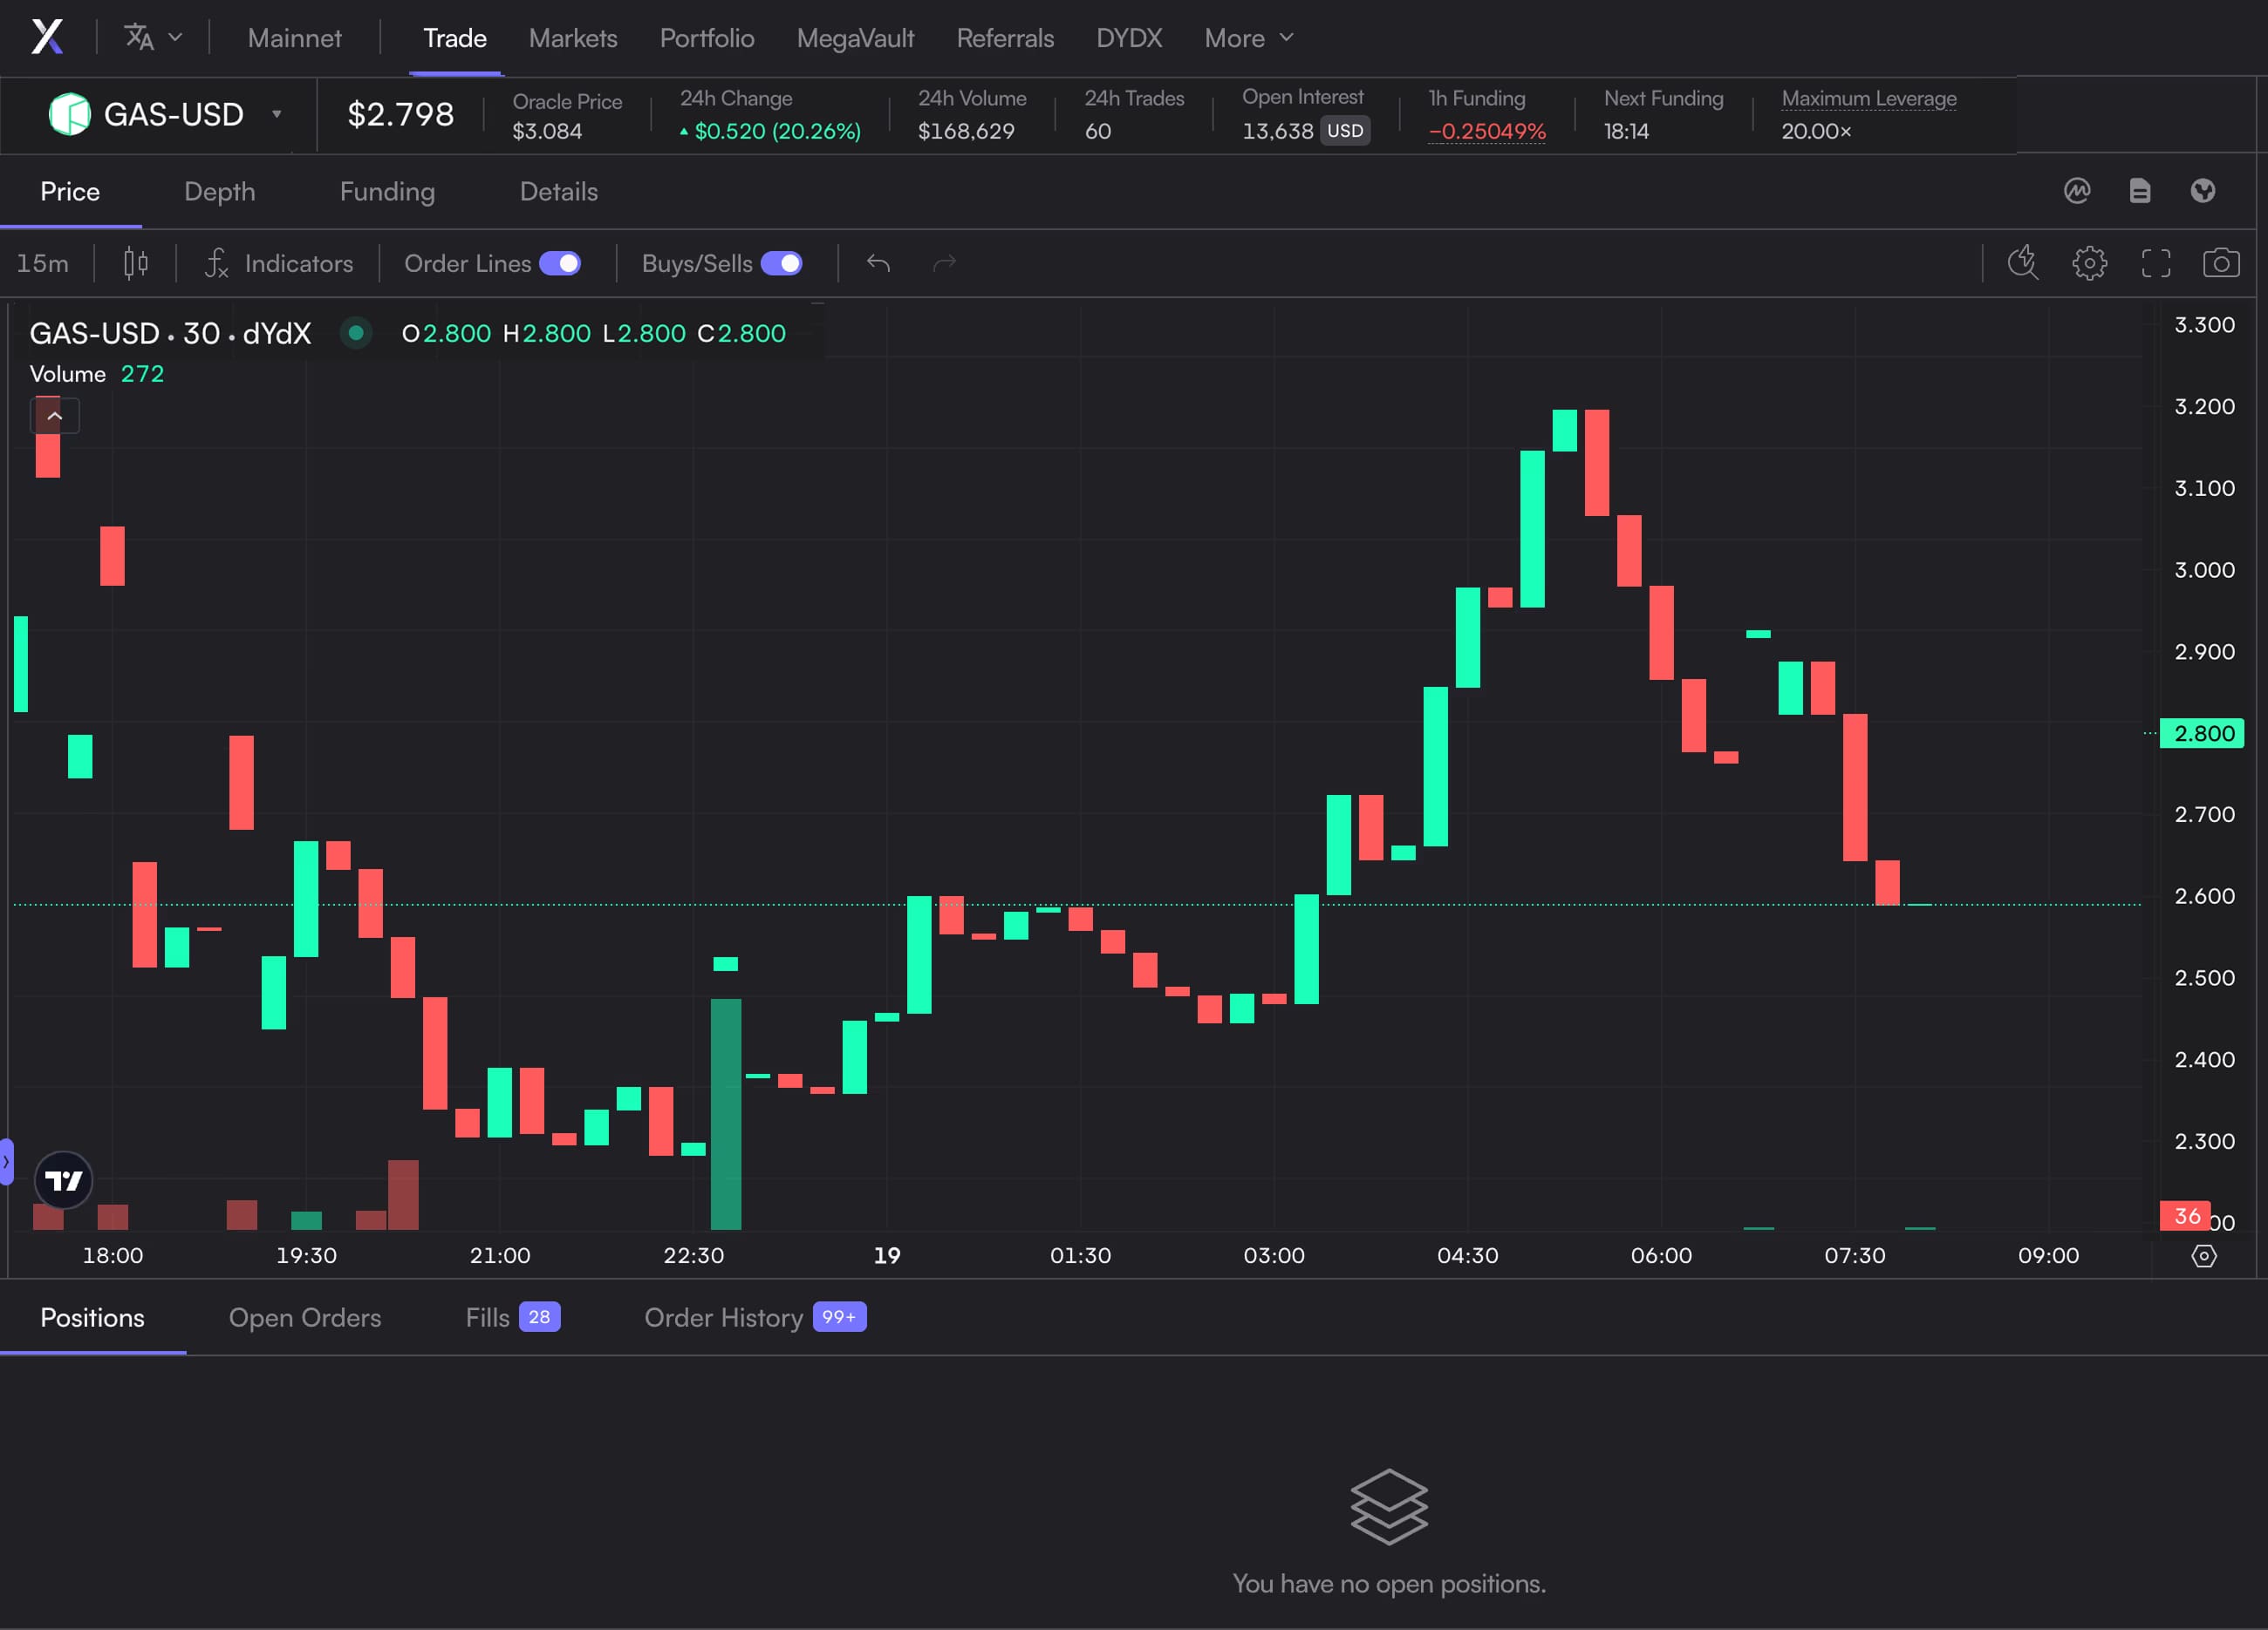Open chart settings gear
This screenshot has height=1630, width=2268.
pos(2089,263)
